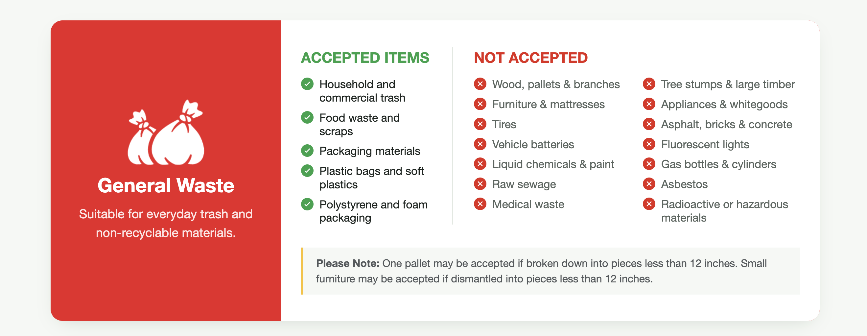Click the General Waste title text
Viewport: 867px width, 336px height.
click(166, 185)
